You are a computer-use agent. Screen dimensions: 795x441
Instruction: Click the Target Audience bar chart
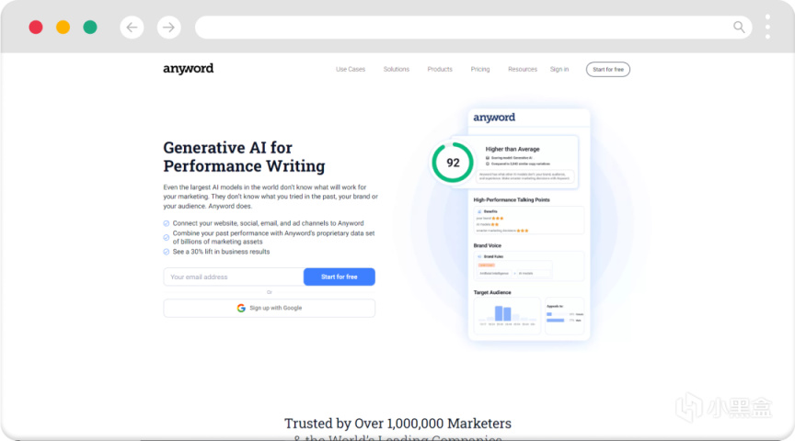coord(507,315)
